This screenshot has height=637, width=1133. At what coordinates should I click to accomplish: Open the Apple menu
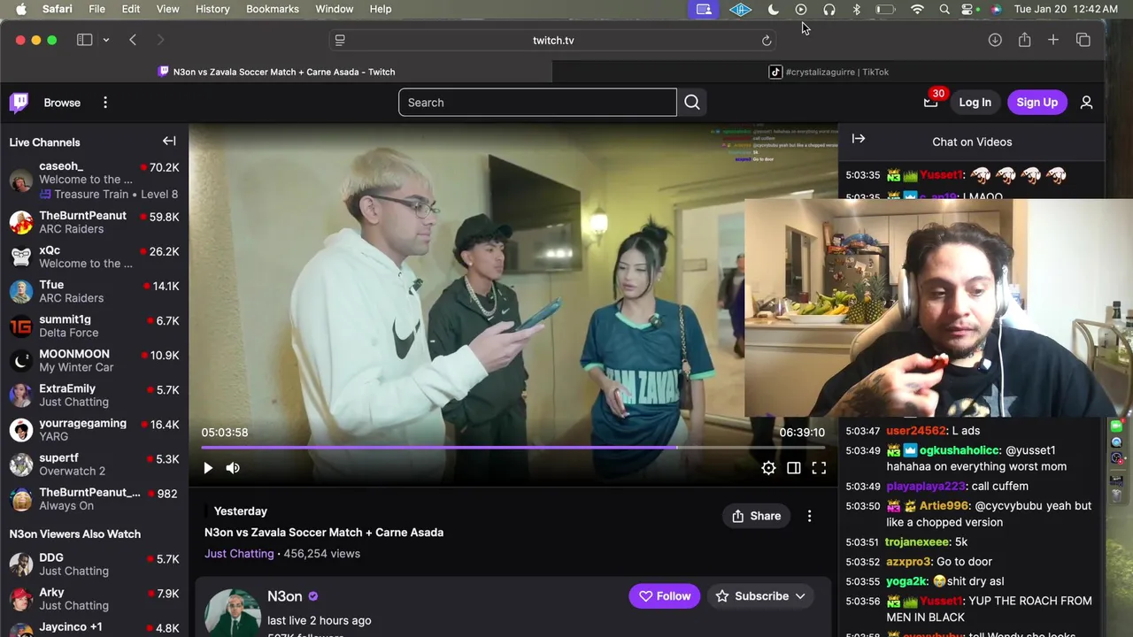[x=21, y=9]
